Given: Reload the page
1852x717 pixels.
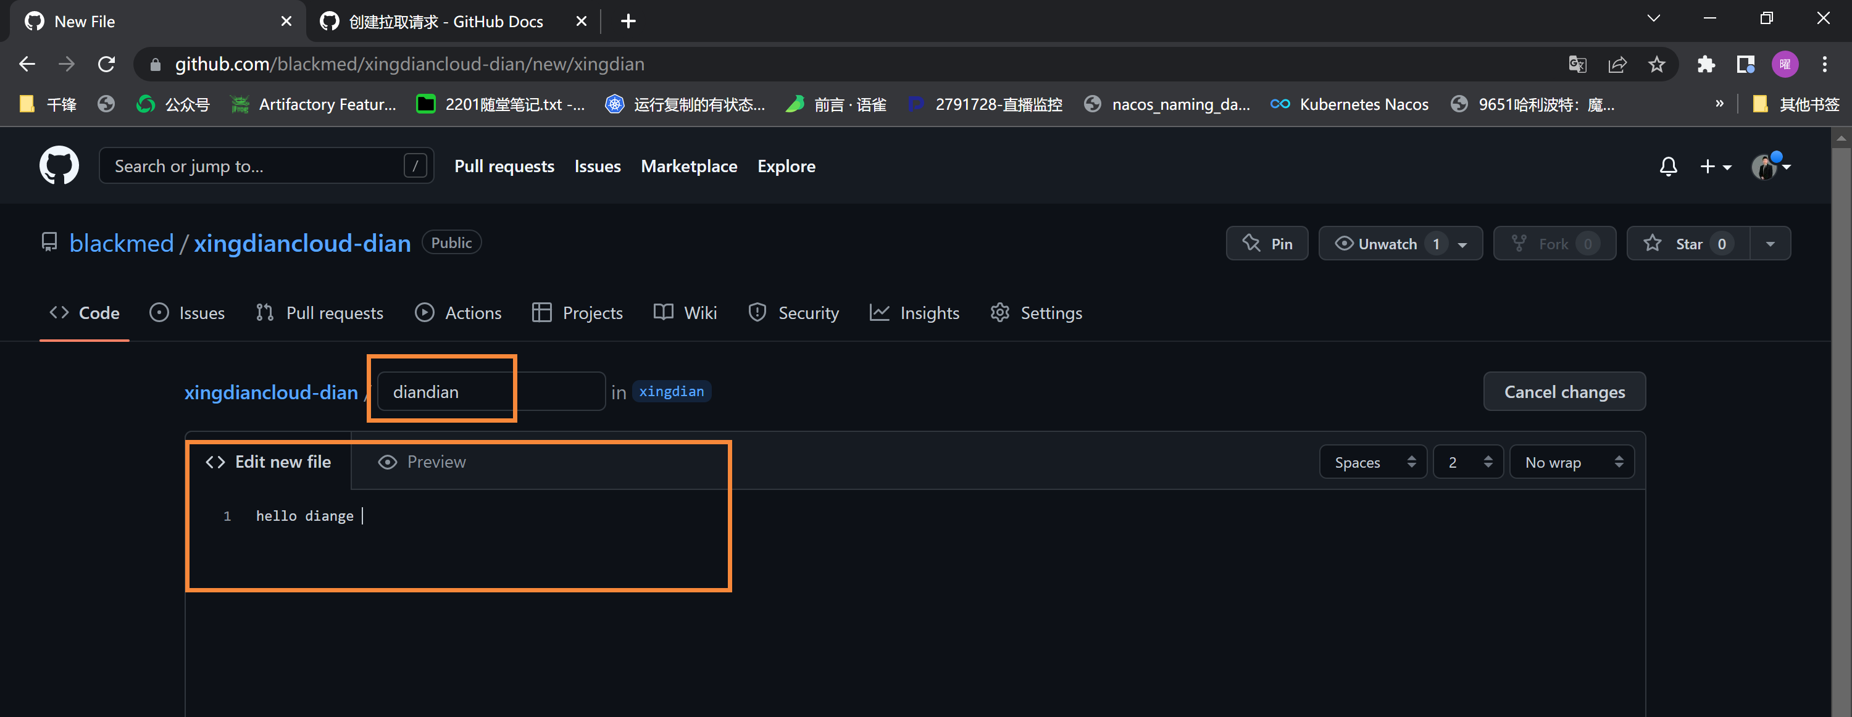Looking at the screenshot, I should 106,64.
